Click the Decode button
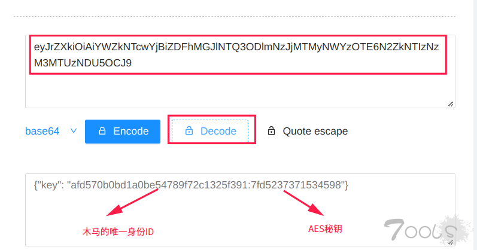 coord(210,131)
